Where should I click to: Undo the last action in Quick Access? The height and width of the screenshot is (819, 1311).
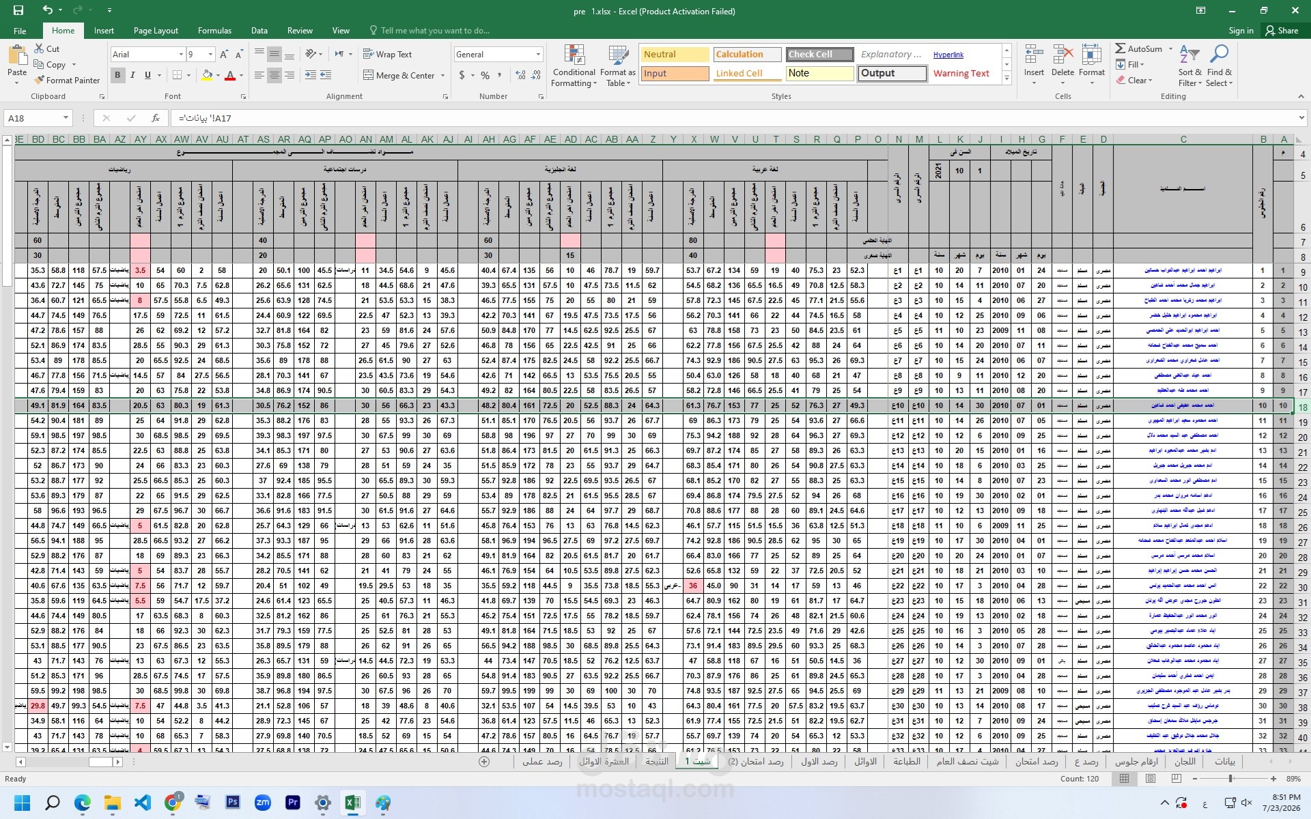click(x=47, y=10)
